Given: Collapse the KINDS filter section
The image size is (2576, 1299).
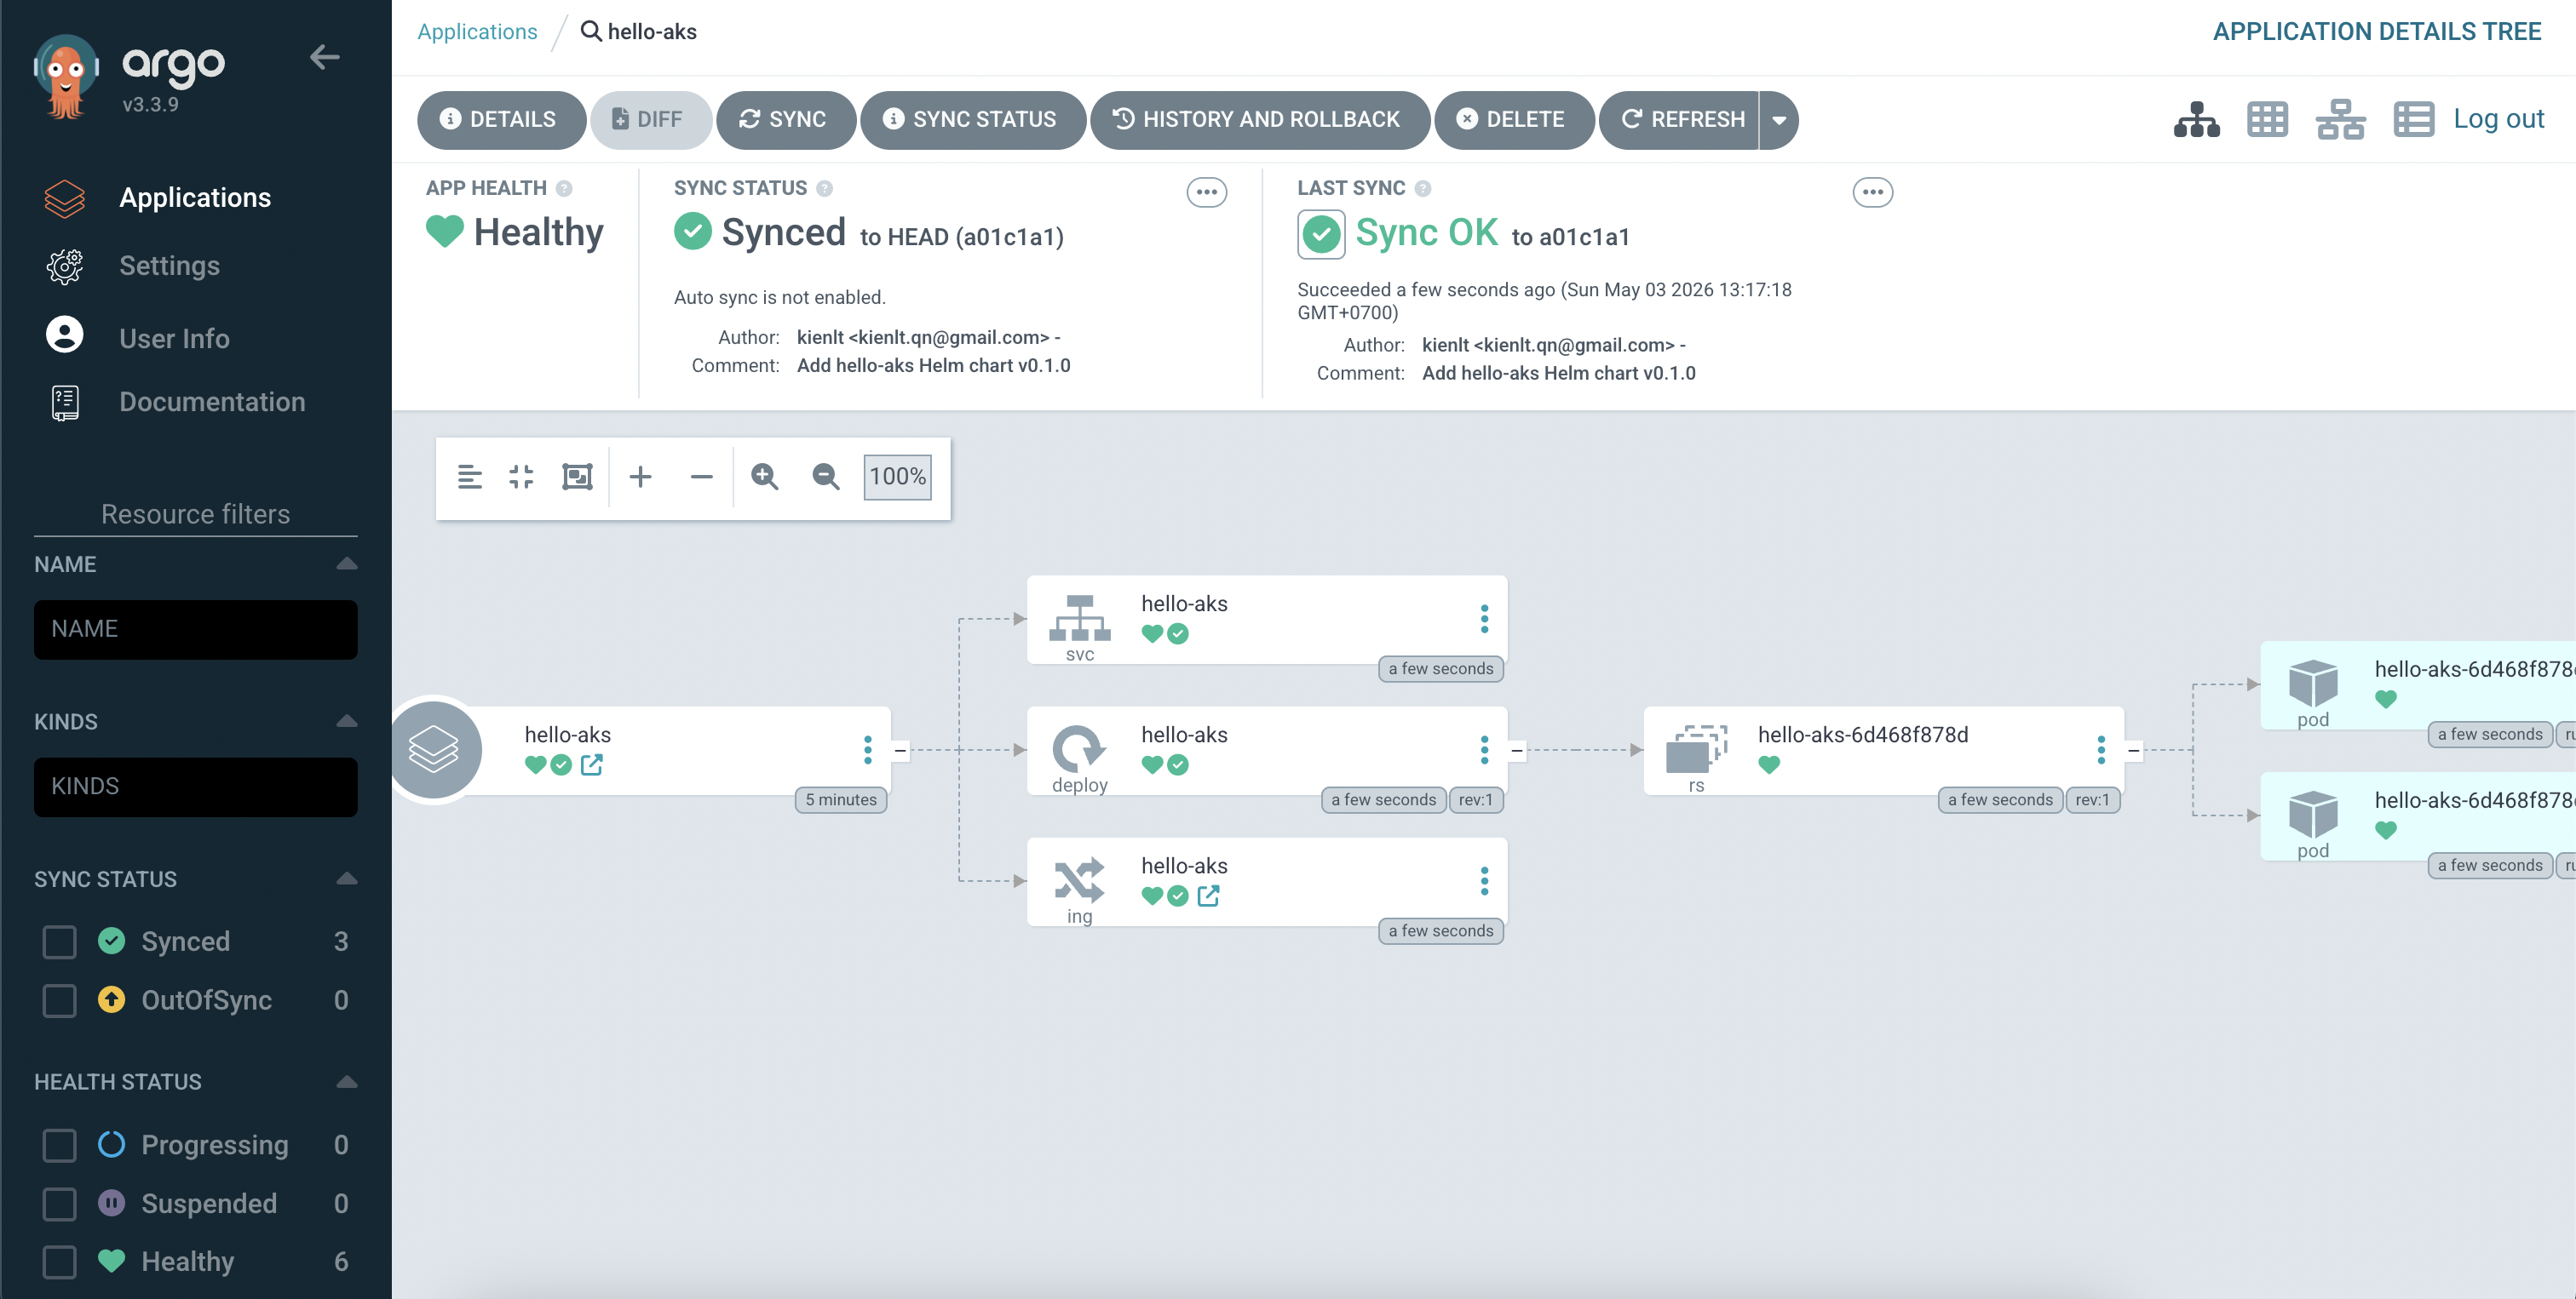Looking at the screenshot, I should [x=346, y=722].
